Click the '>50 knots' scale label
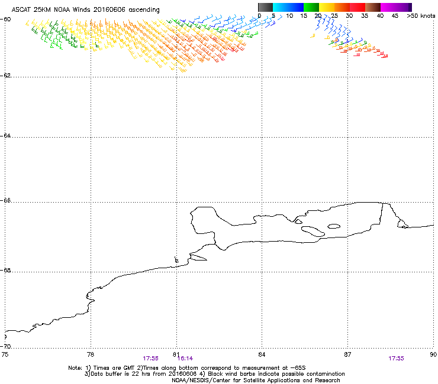 point(421,16)
